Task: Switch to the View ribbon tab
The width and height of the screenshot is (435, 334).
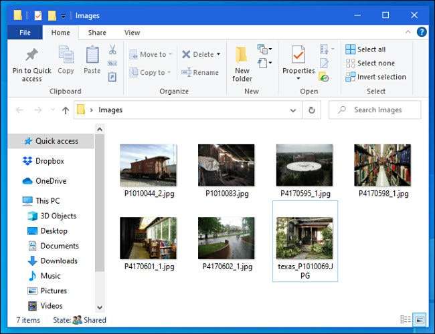Action: pyautogui.click(x=132, y=32)
